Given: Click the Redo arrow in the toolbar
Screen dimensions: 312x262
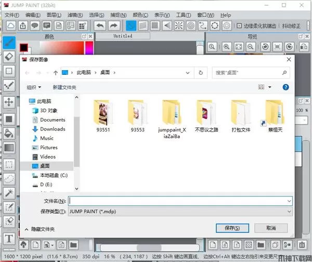Looking at the screenshot, I should point(114,25).
